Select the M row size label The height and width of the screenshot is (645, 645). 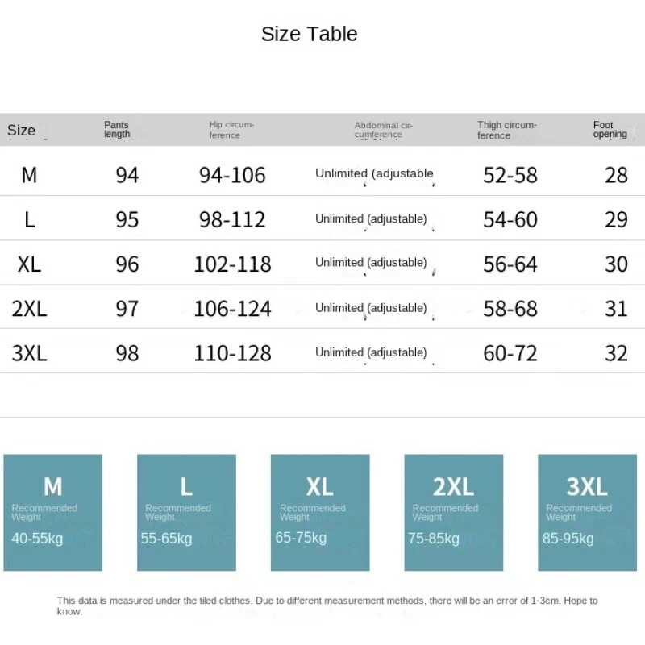[x=29, y=175]
